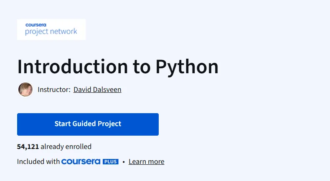Click the Introduction to Python heading
The height and width of the screenshot is (181, 330).
pos(118,67)
